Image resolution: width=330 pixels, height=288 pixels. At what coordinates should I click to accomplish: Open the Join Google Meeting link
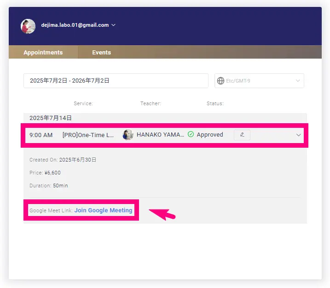(x=104, y=210)
